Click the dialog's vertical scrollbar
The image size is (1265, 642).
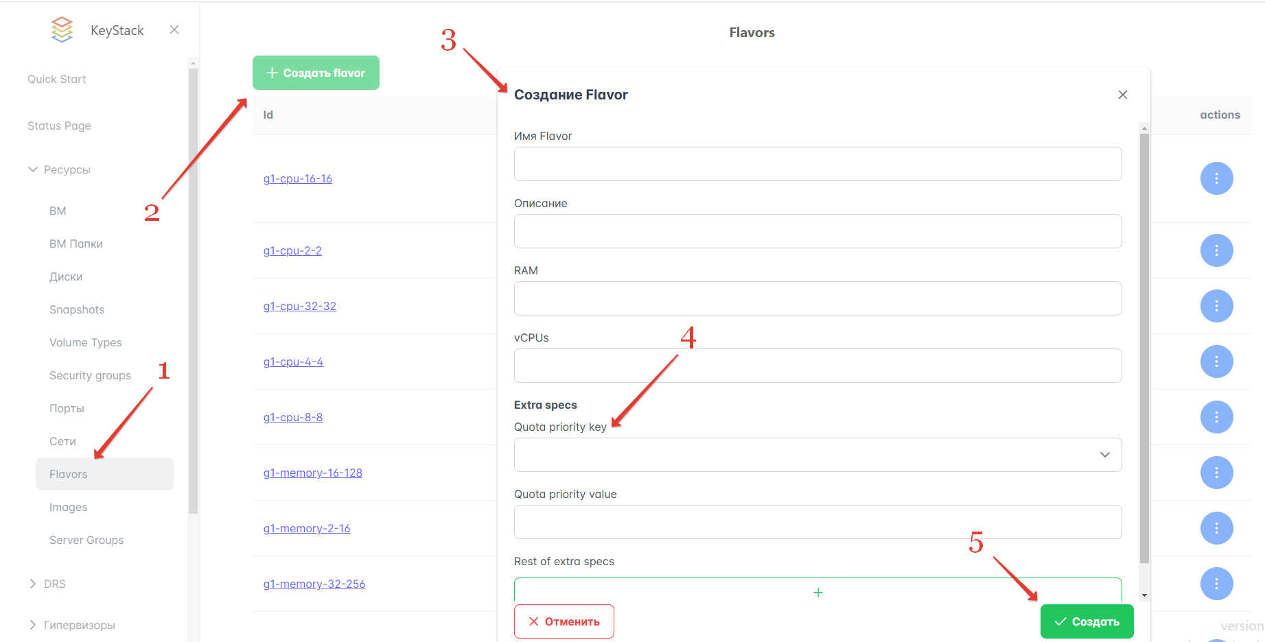pyautogui.click(x=1144, y=343)
